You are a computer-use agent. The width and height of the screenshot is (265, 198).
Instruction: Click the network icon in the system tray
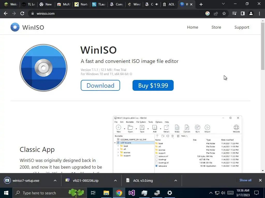[217, 193]
